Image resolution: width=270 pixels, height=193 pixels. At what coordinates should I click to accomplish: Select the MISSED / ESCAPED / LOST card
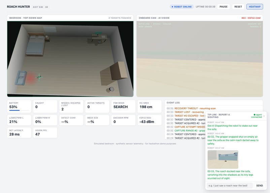(x=71, y=106)
